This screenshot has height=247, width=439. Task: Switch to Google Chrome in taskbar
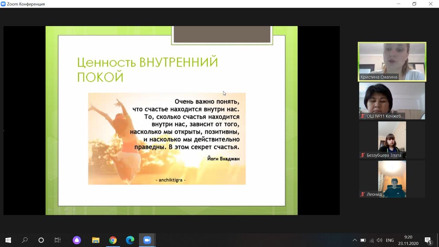113,240
